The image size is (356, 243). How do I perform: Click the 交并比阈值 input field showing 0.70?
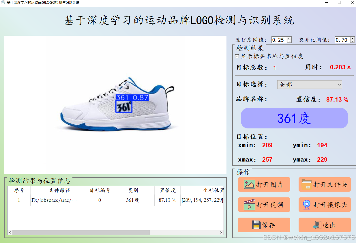click(x=342, y=40)
